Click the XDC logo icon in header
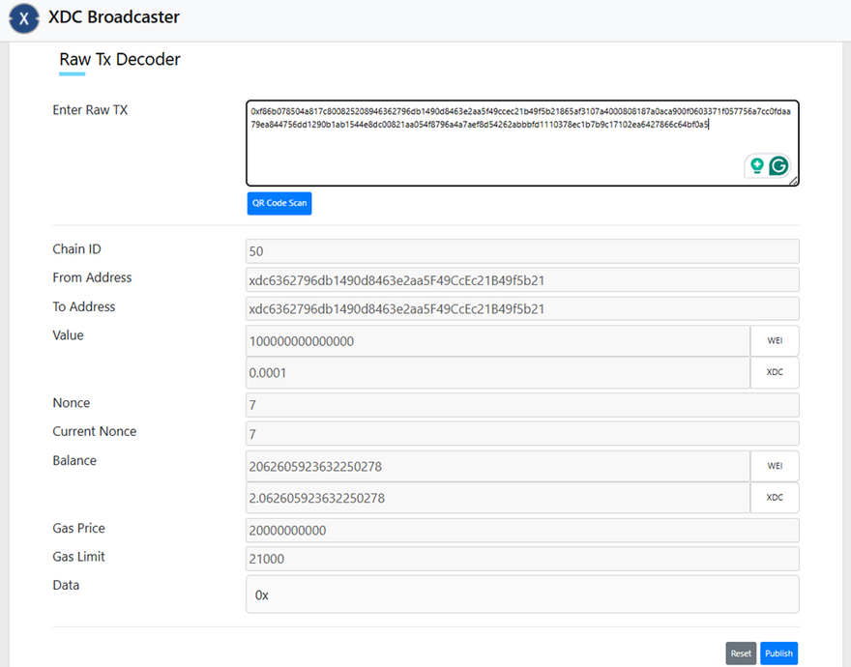This screenshot has height=667, width=851. (23, 18)
